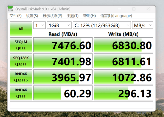Click the Read (MB/s) column header
This screenshot has width=164, height=117.
point(63,34)
